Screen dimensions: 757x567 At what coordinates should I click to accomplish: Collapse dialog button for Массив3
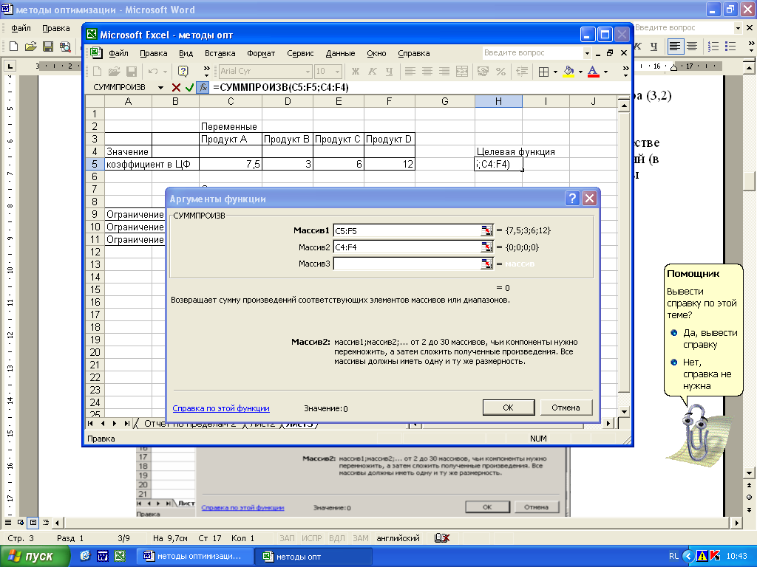486,264
